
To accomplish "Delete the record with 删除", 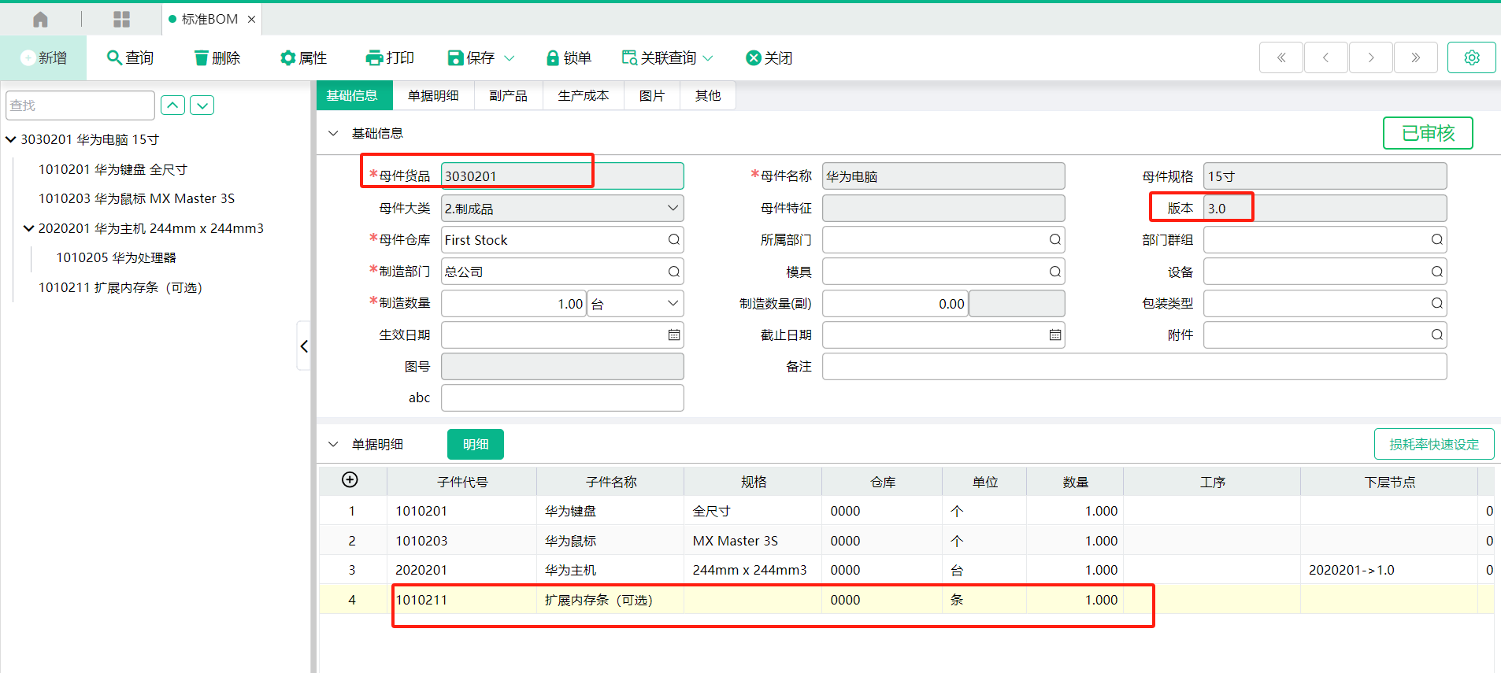I will (x=217, y=57).
